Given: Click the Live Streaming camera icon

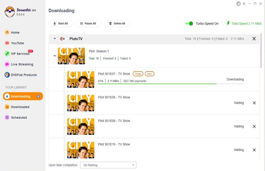Looking at the screenshot, I should point(7,64).
